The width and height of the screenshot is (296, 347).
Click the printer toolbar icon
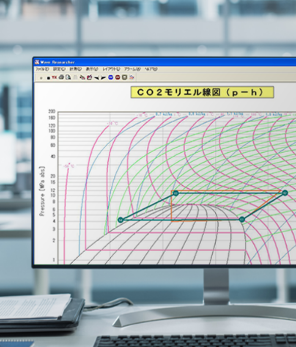[x=61, y=77]
